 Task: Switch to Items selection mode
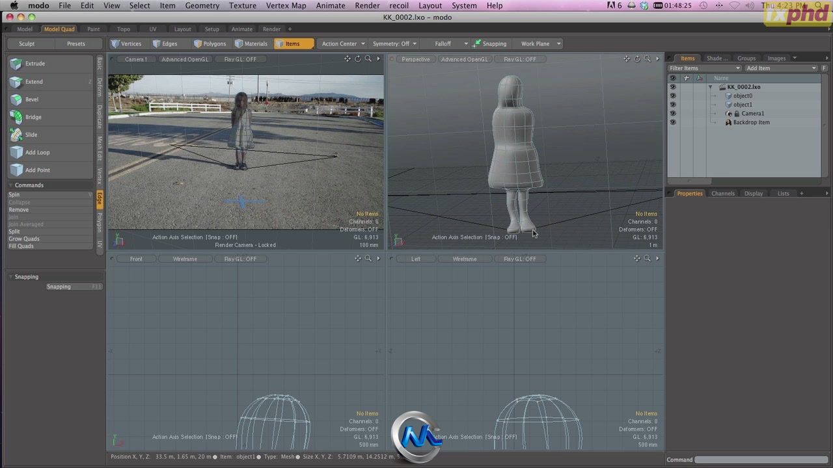[x=294, y=44]
